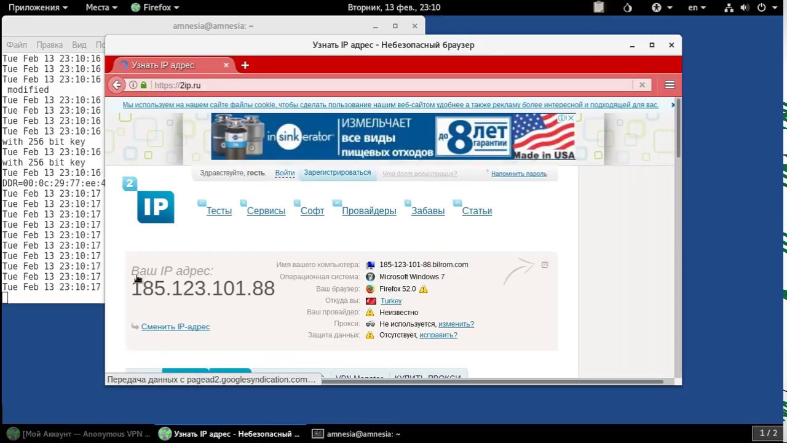This screenshot has height=443, width=787.
Task: Click the Tor onion status icon
Action: tap(627, 7)
